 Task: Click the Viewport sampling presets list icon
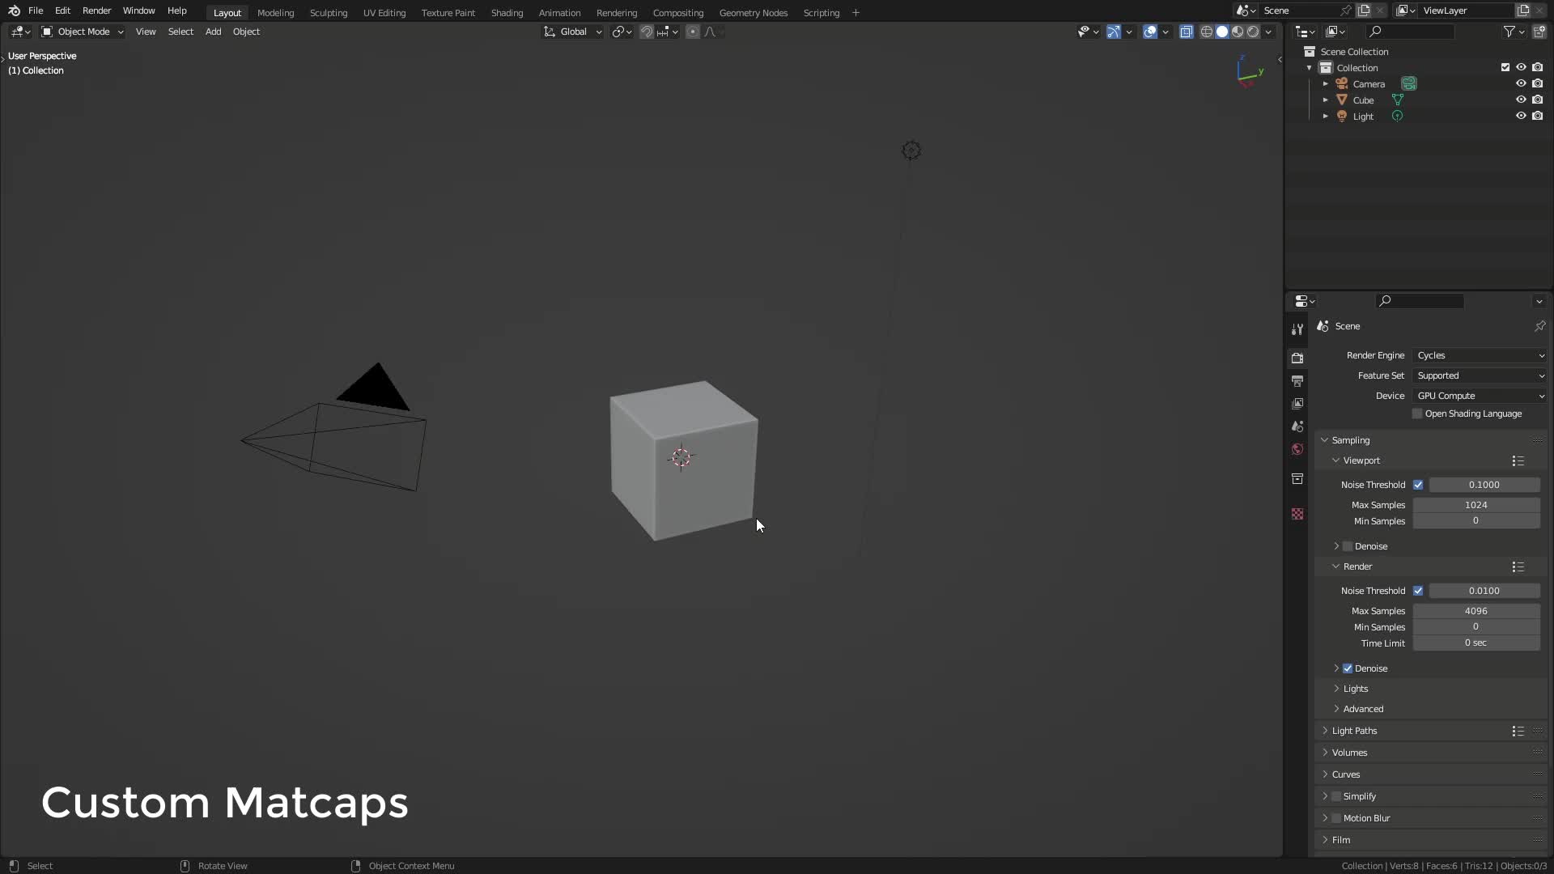[1518, 460]
